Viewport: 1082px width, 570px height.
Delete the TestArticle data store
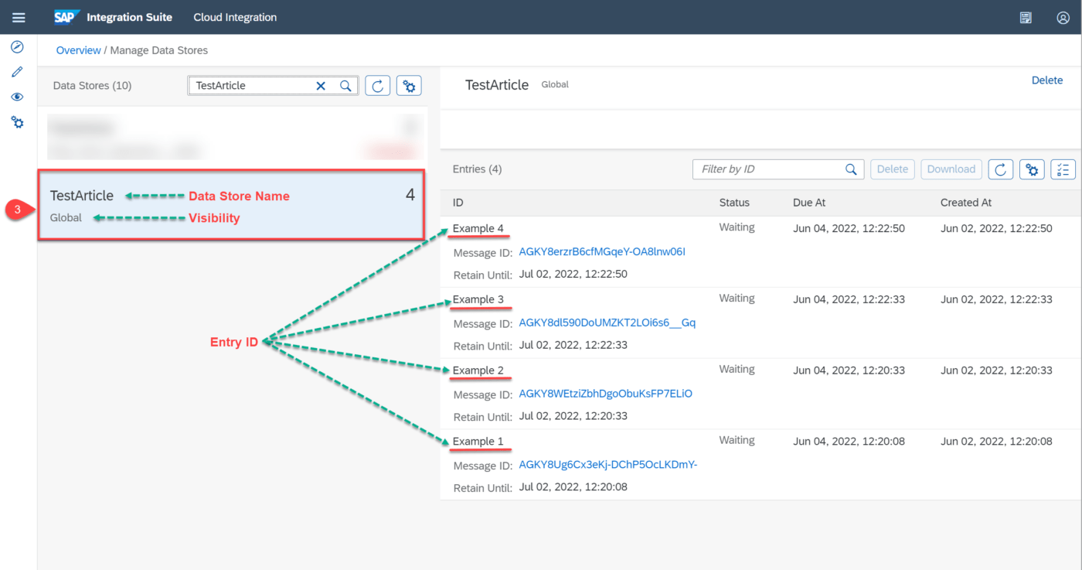coord(1047,80)
